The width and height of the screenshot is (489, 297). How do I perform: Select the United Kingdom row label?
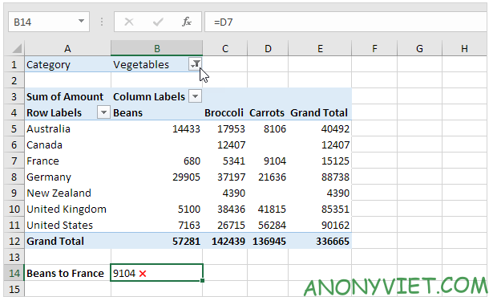point(67,209)
